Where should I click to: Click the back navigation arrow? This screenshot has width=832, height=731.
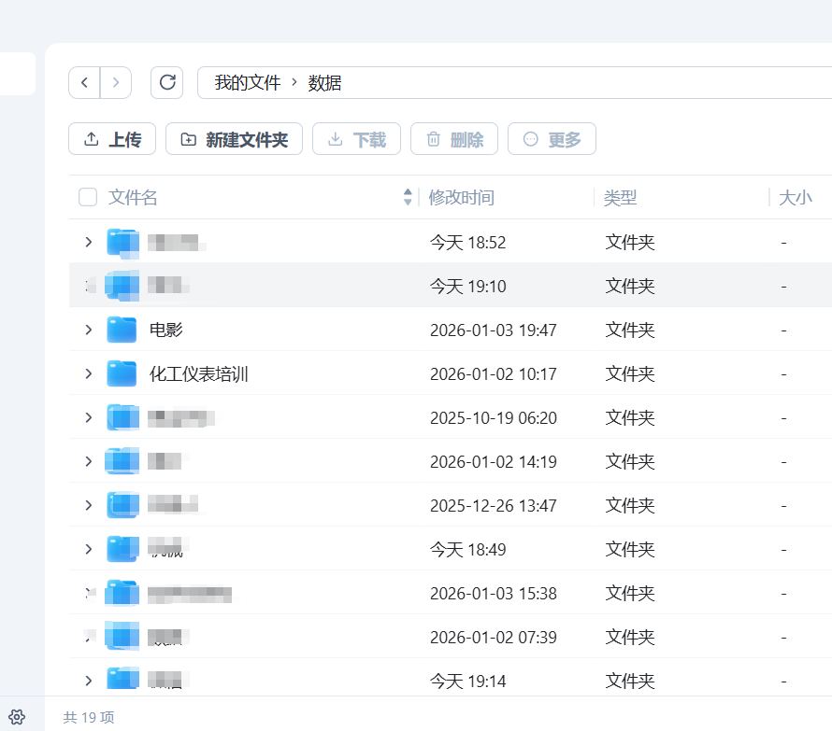pos(84,82)
